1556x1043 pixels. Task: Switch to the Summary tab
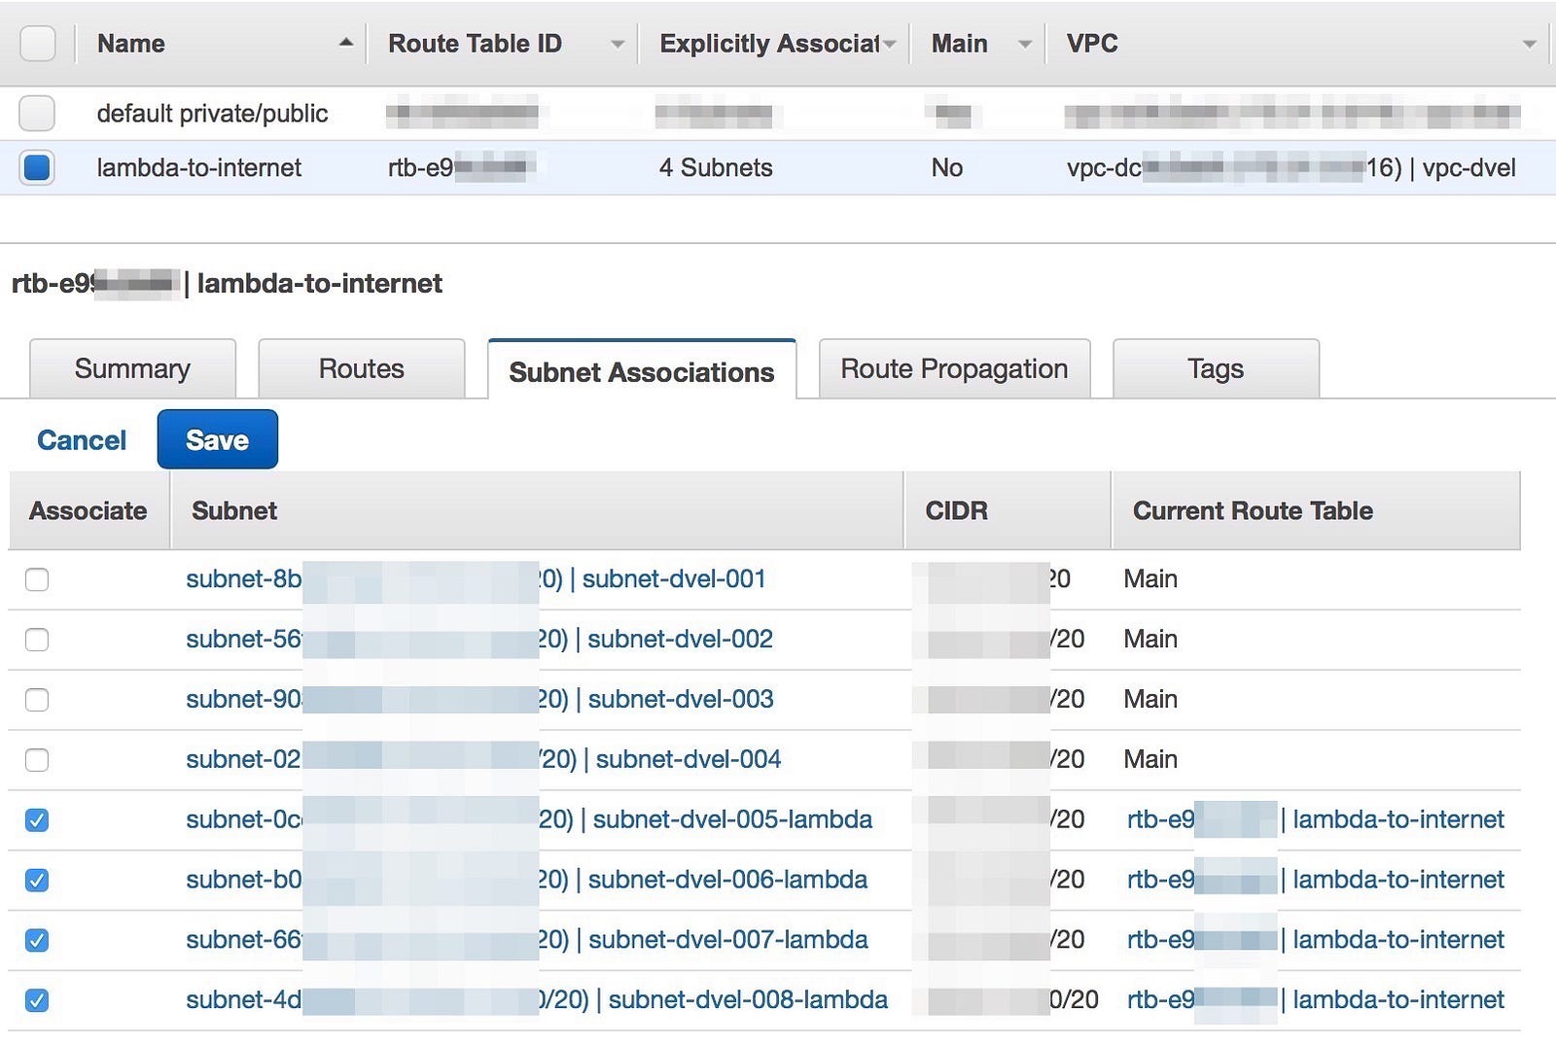click(x=132, y=369)
